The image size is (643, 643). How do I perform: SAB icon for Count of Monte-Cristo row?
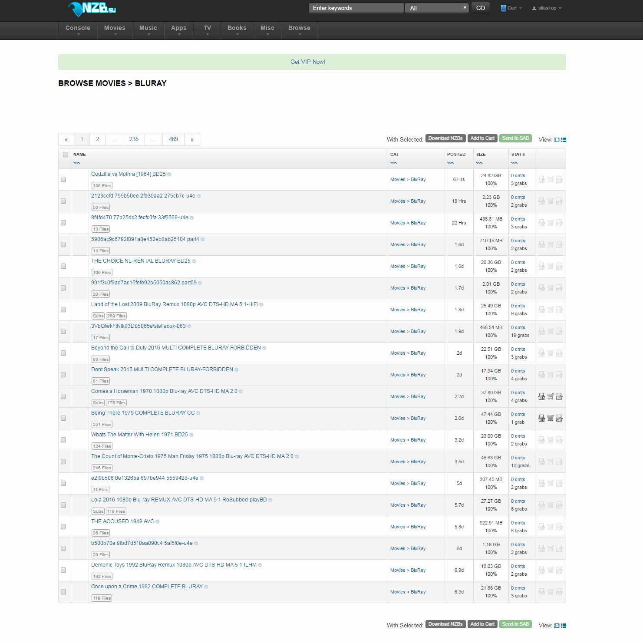pos(559,462)
